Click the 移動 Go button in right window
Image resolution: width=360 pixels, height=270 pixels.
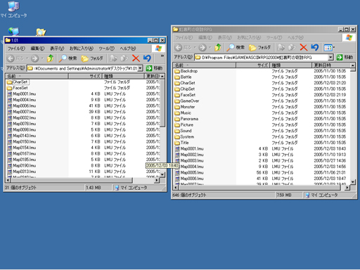click(x=345, y=57)
